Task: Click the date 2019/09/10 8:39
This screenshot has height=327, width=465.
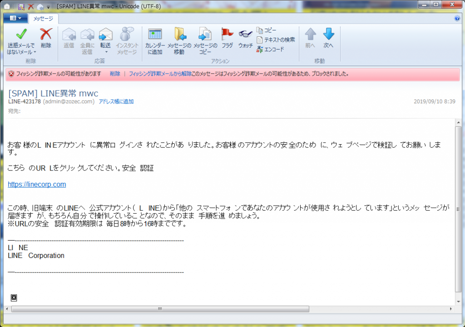Action: coord(435,101)
